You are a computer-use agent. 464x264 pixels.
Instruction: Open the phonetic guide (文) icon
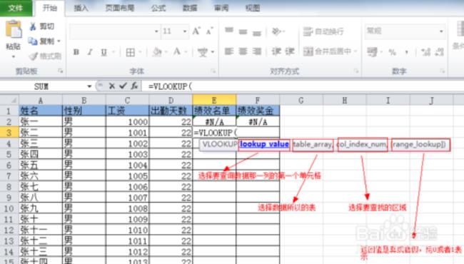click(x=203, y=52)
